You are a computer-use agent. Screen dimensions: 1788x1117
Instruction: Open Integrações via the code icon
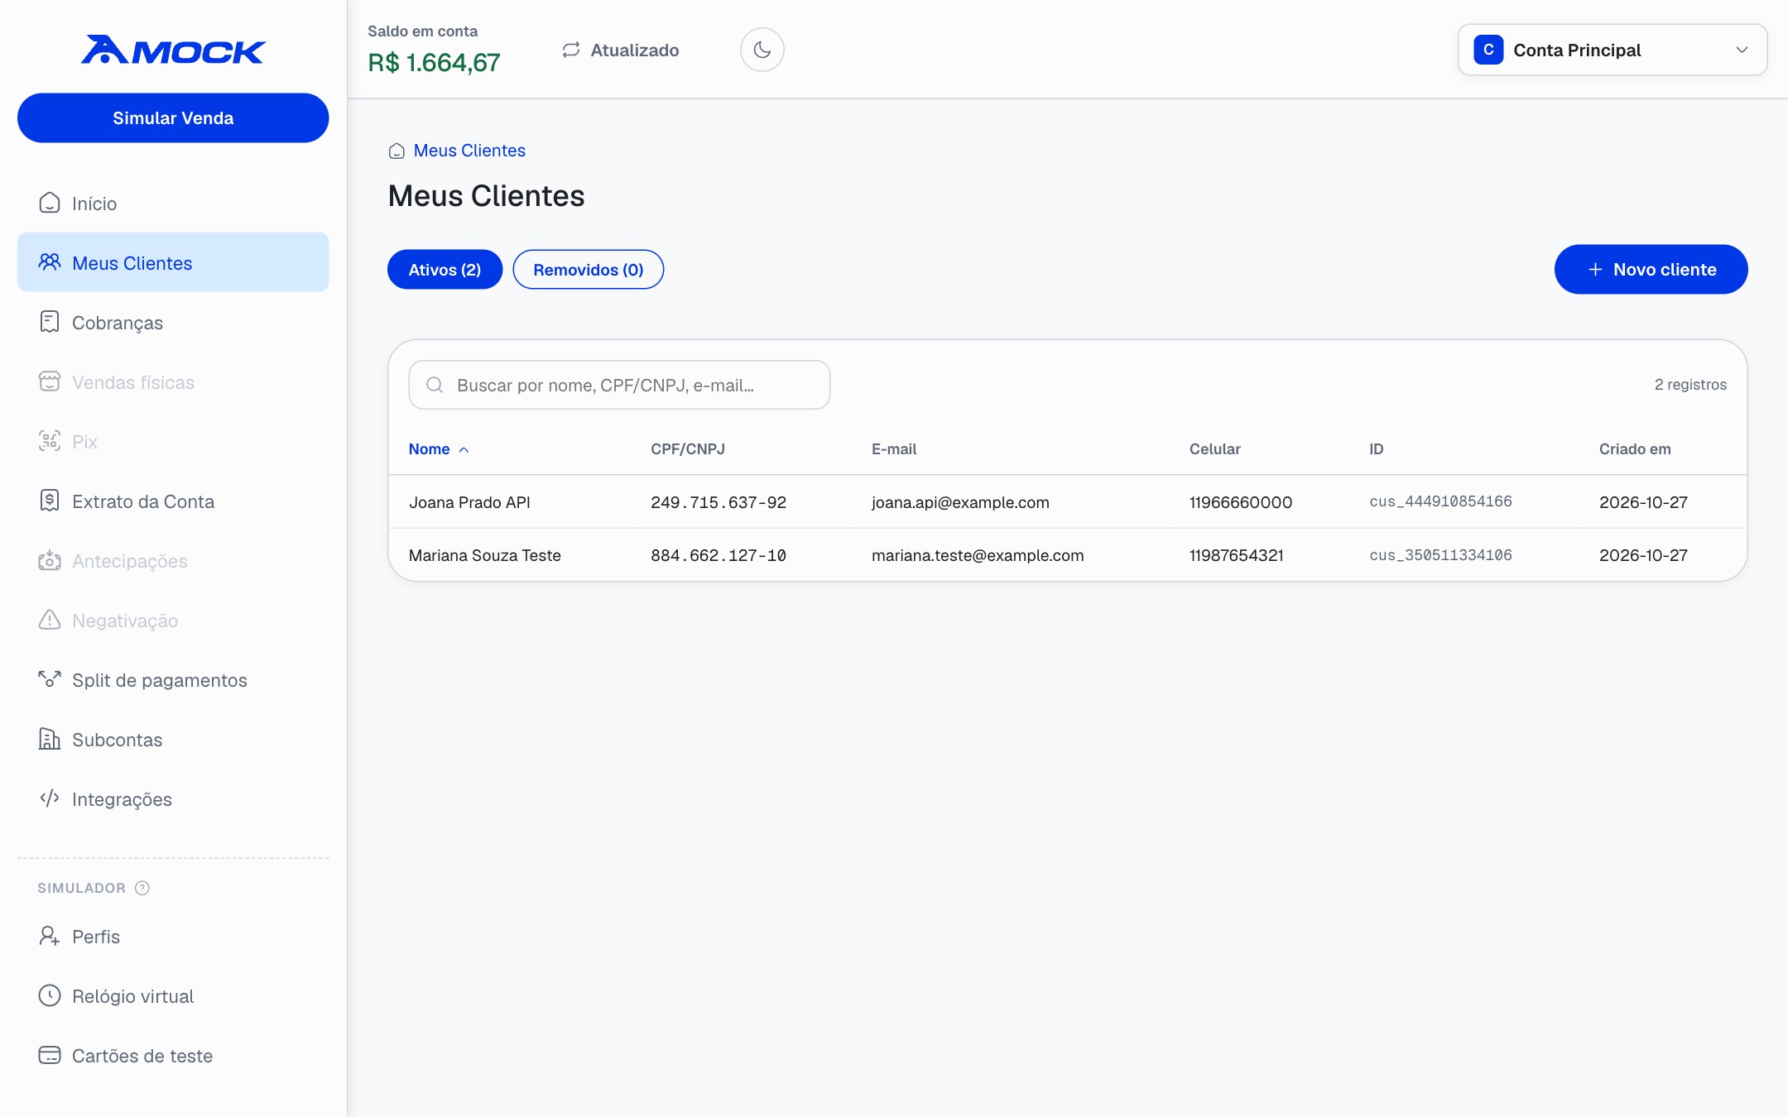[x=50, y=798]
